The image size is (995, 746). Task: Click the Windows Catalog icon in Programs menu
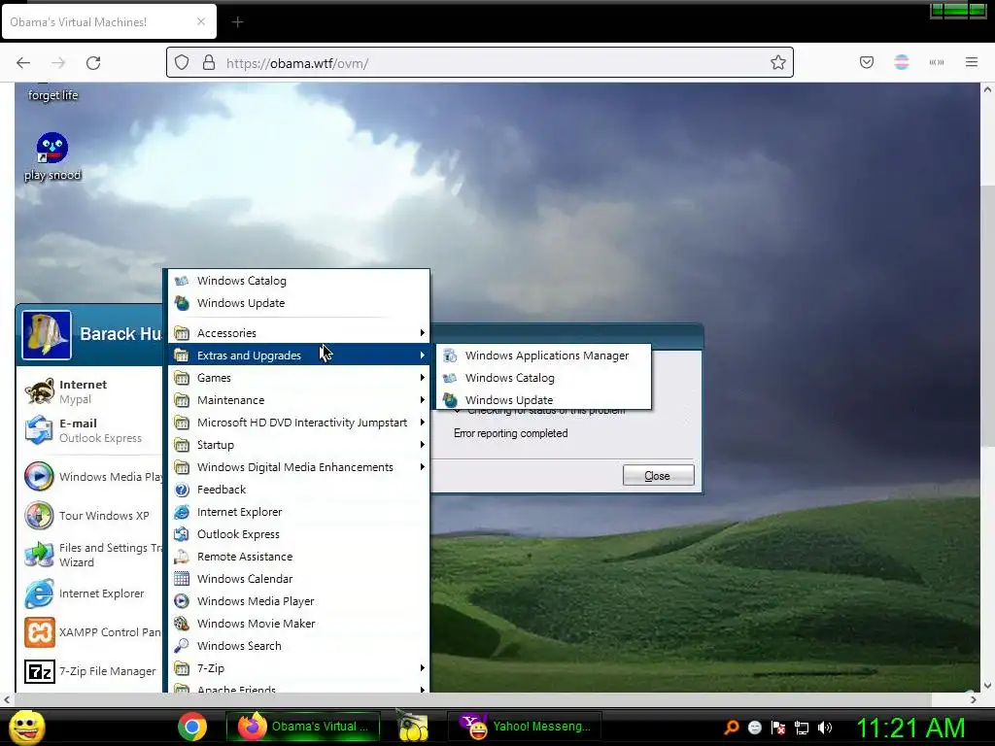[x=182, y=281]
